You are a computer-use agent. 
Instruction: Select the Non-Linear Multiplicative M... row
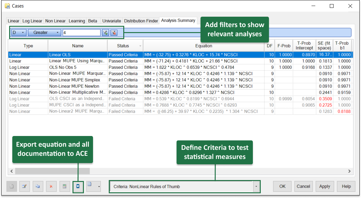click(180, 93)
